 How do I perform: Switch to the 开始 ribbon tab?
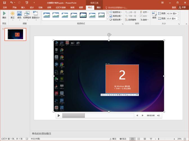pos(14,8)
